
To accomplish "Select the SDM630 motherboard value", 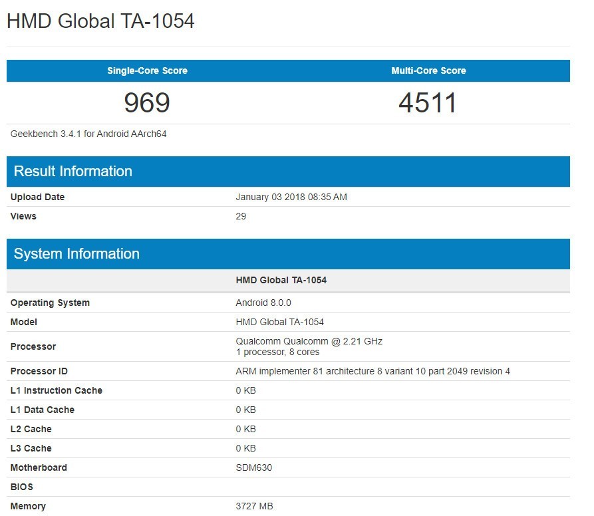I will [x=254, y=467].
